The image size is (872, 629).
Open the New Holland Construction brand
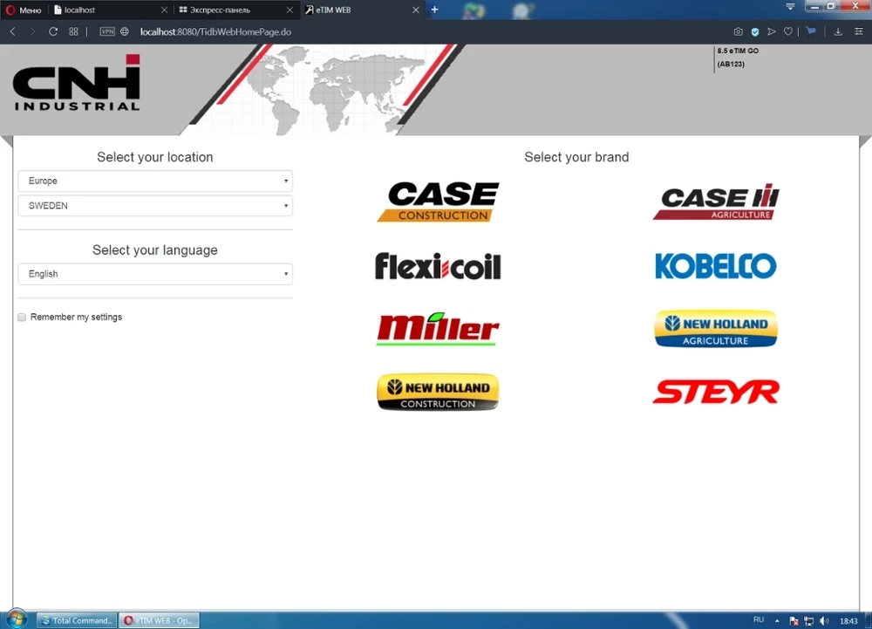[x=438, y=392]
